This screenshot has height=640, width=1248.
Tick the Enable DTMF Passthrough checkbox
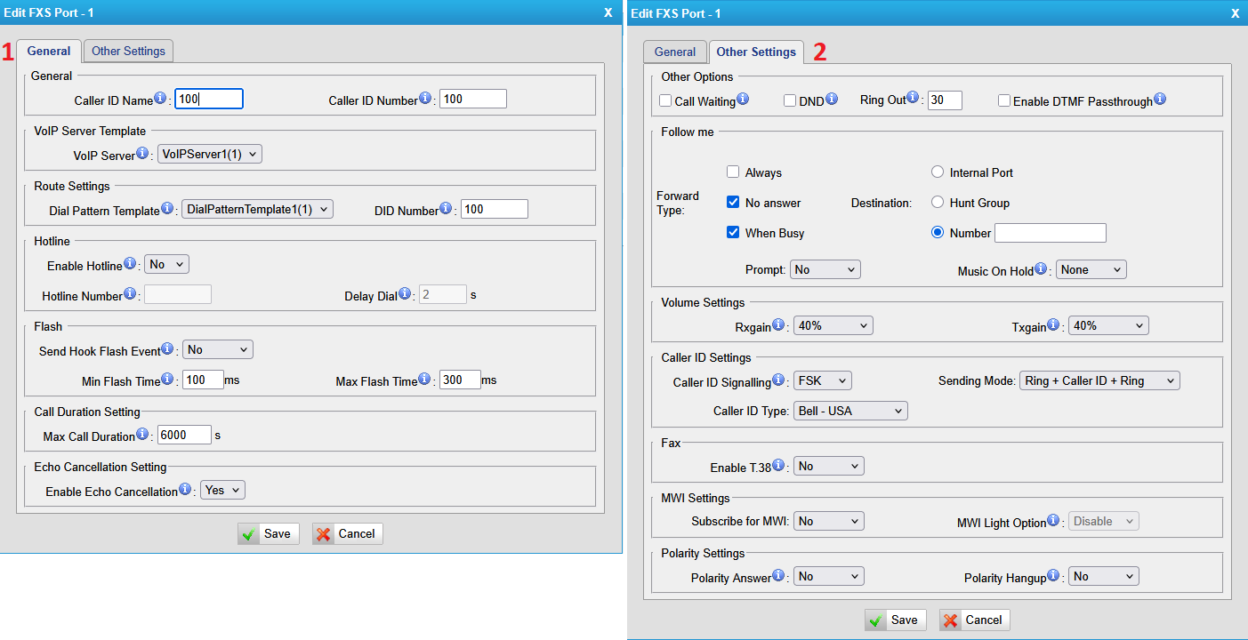click(1004, 101)
